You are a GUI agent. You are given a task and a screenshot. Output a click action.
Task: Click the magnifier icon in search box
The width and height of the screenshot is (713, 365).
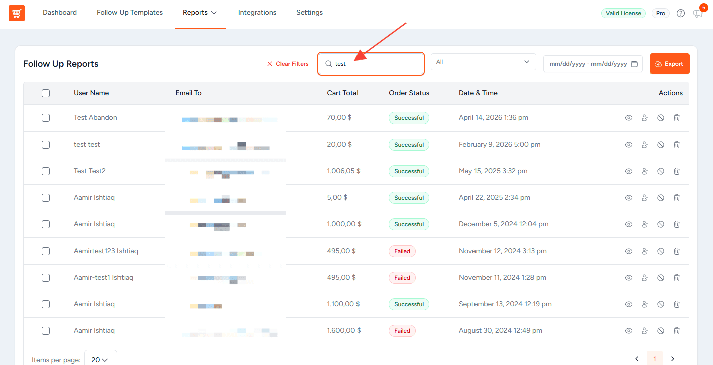coord(329,64)
